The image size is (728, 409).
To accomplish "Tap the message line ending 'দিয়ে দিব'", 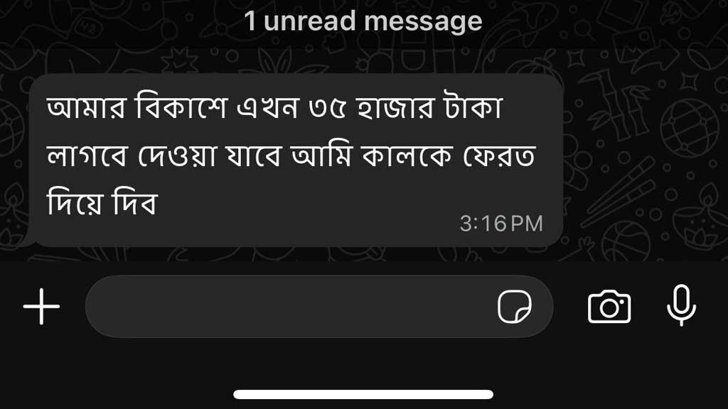I will tap(102, 202).
